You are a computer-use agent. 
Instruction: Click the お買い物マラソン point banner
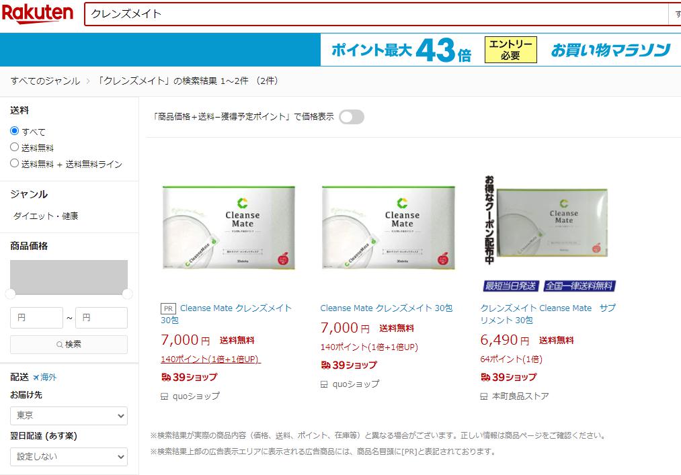pos(501,50)
